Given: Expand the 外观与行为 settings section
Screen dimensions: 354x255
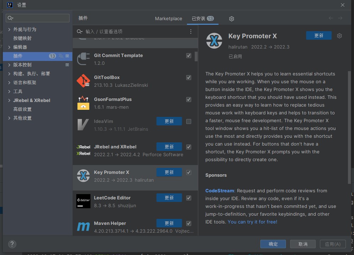Looking at the screenshot, I should (9, 29).
